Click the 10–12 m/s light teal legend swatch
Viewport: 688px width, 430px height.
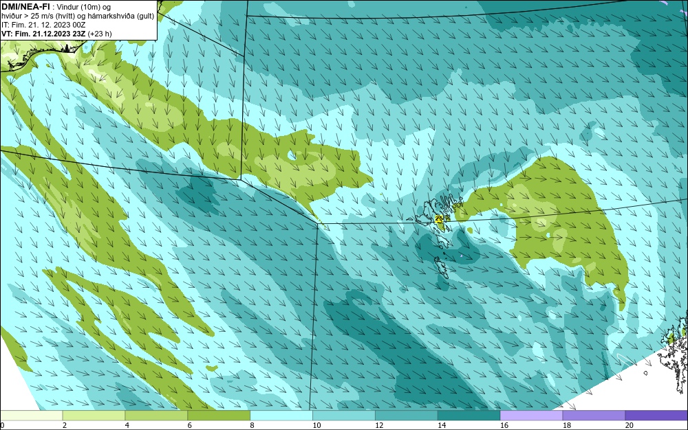[x=344, y=416]
